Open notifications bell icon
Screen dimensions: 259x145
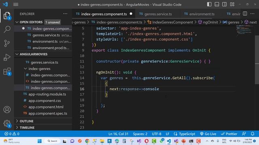(253, 134)
